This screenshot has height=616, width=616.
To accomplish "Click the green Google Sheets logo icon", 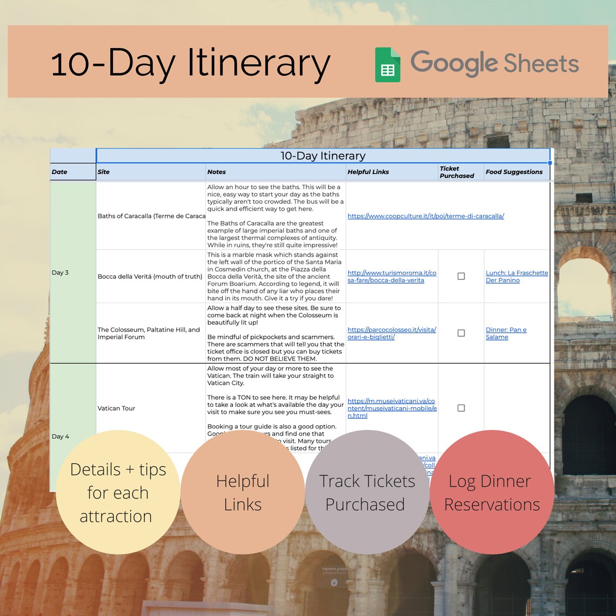I will [387, 65].
